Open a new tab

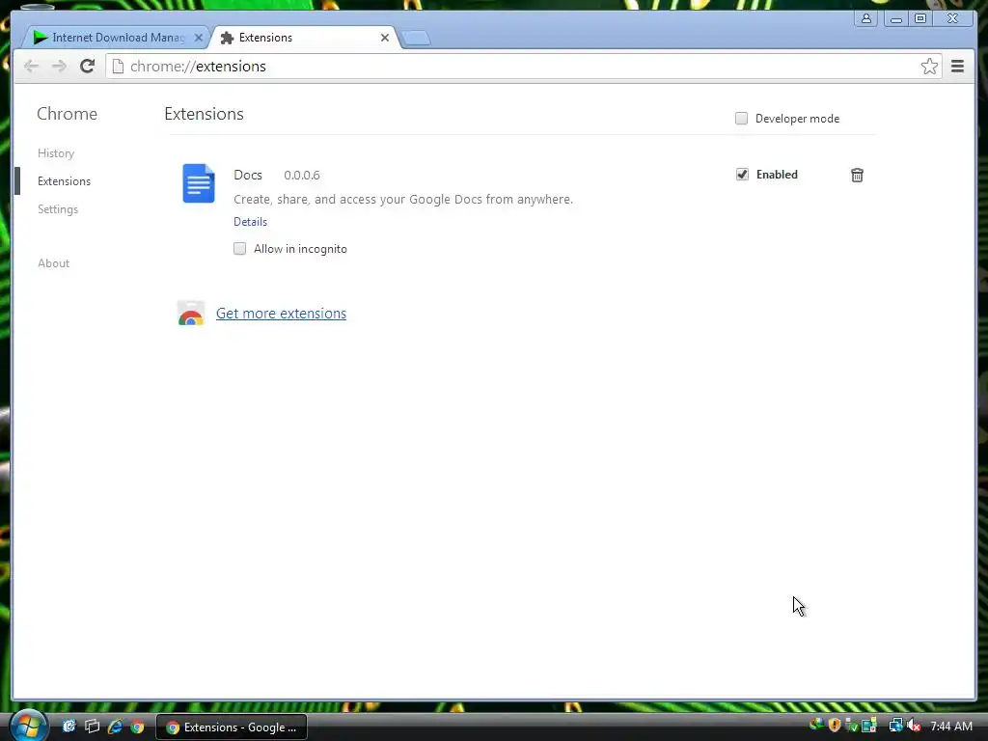point(416,39)
